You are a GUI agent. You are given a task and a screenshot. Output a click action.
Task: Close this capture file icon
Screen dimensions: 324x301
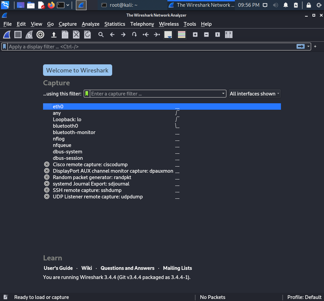[x=76, y=35]
